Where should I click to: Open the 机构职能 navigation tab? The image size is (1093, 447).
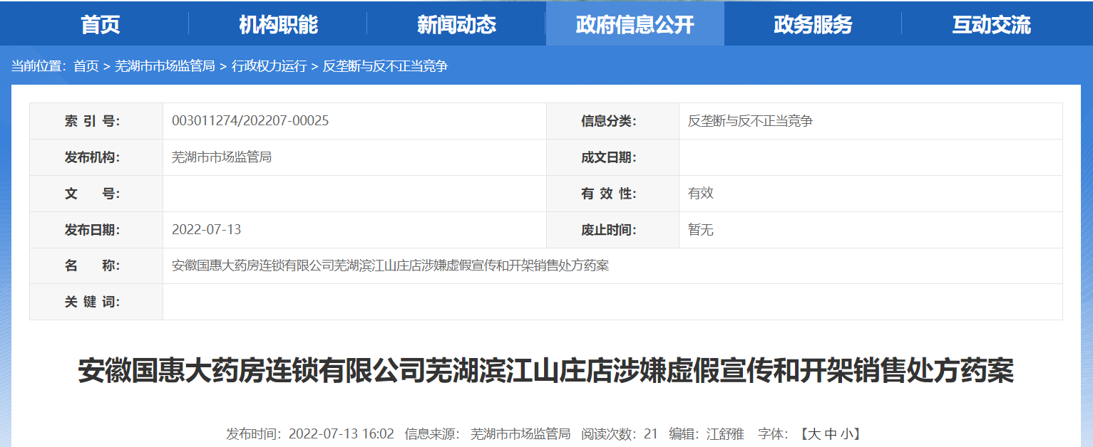278,25
